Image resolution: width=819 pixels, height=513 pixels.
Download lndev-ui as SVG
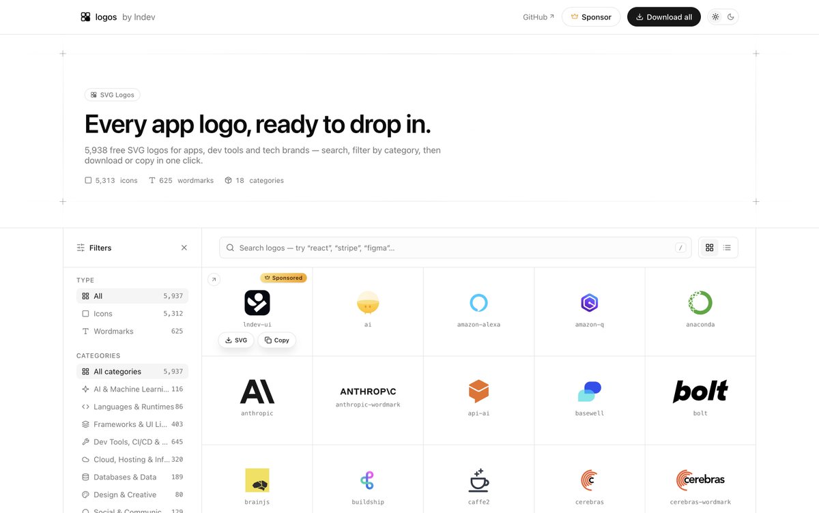click(236, 340)
